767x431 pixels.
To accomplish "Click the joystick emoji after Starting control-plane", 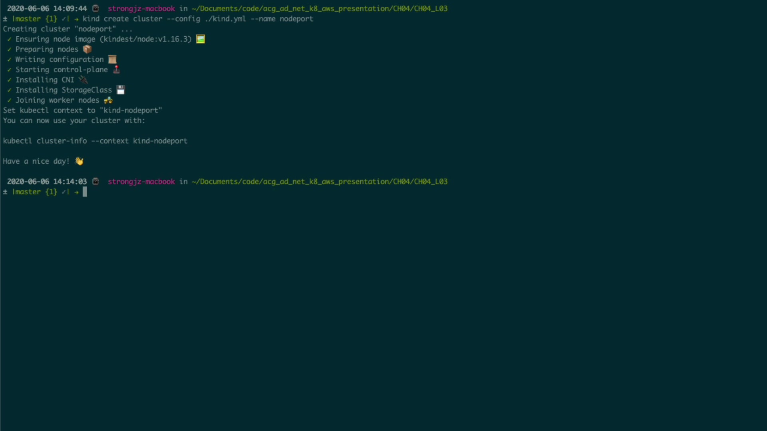I will pyautogui.click(x=116, y=69).
